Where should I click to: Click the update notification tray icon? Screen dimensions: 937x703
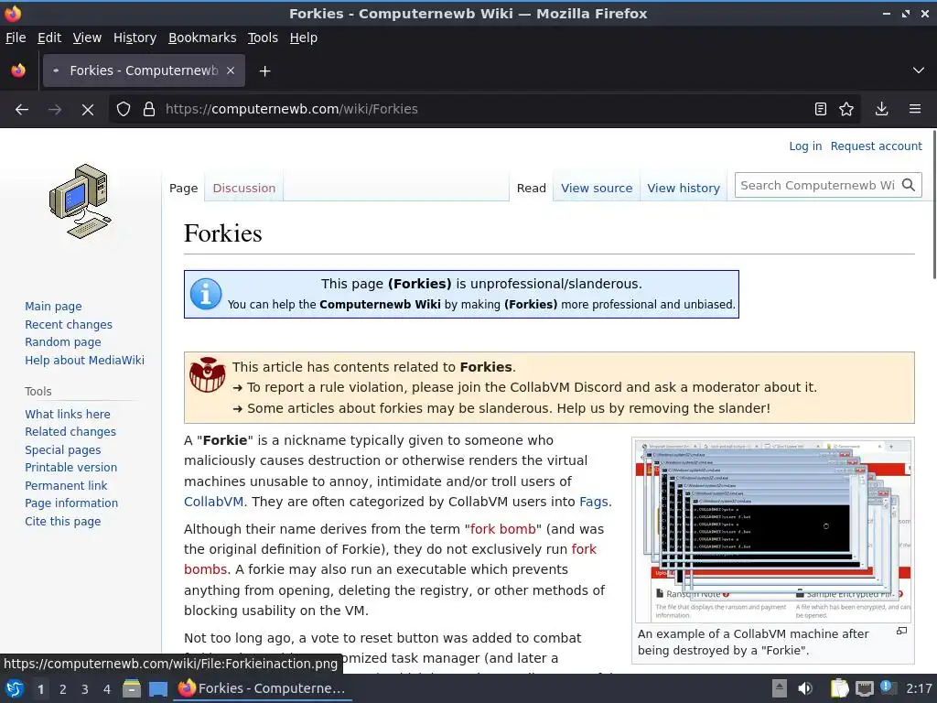pyautogui.click(x=887, y=687)
